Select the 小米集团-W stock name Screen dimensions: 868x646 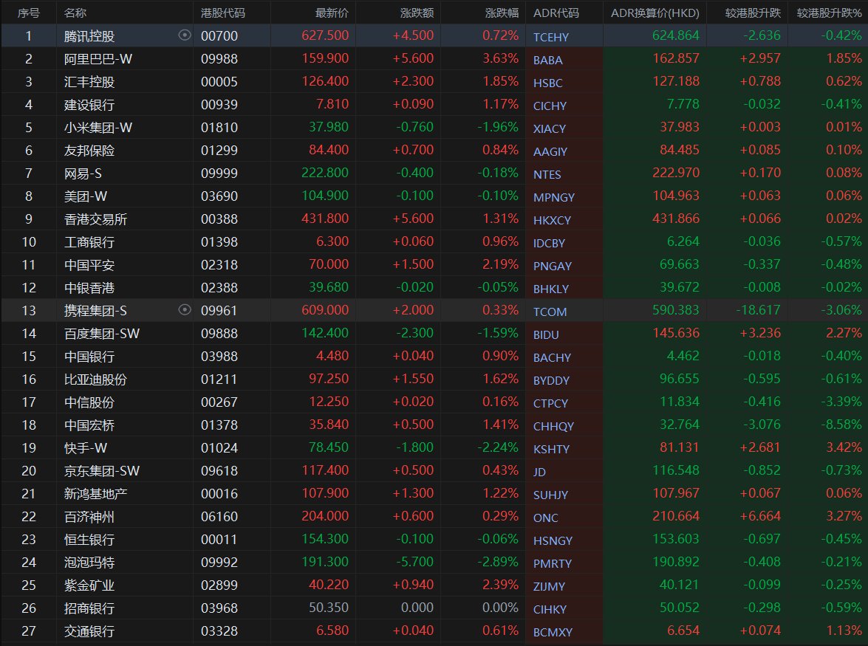pyautogui.click(x=98, y=128)
